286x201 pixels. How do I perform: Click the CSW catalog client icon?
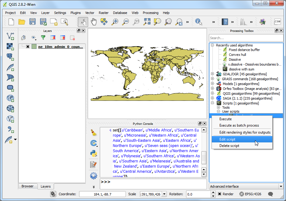[x=277, y=22]
